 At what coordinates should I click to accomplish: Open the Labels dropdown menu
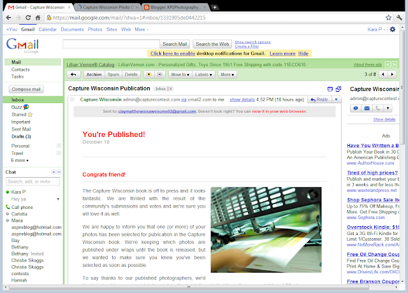coord(203,75)
